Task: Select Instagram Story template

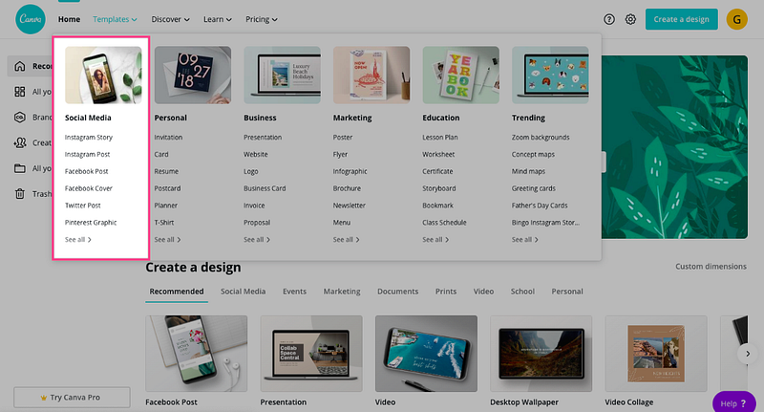Action: (x=89, y=137)
